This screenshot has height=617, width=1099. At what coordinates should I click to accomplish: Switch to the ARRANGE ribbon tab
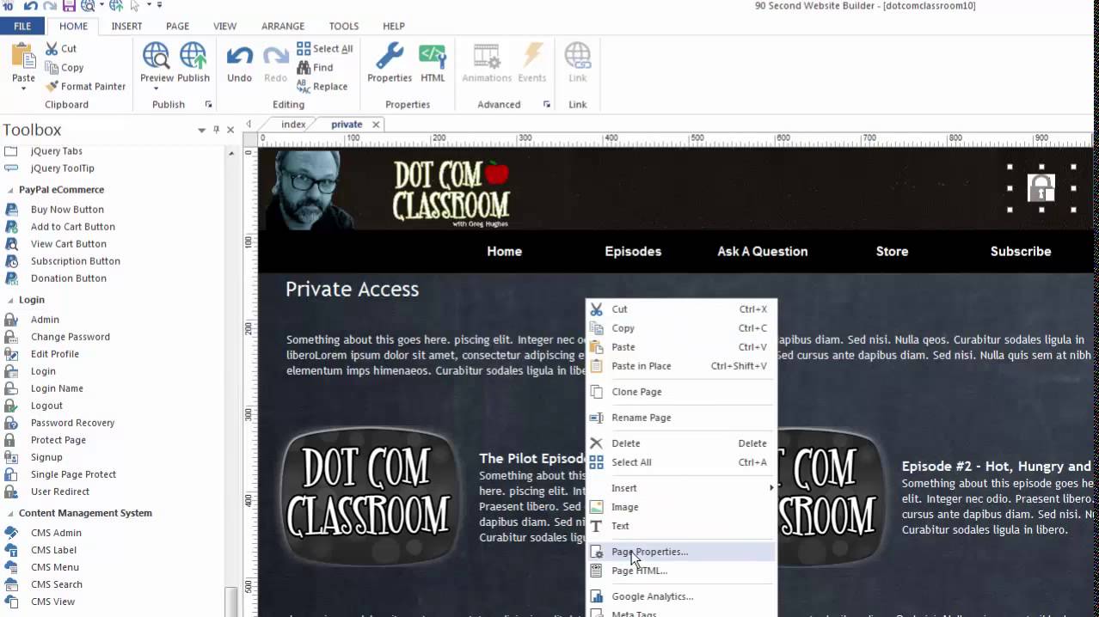point(283,27)
